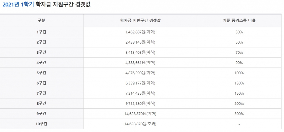
Task: Select the '6구간' row label
Action: [x=42, y=83]
